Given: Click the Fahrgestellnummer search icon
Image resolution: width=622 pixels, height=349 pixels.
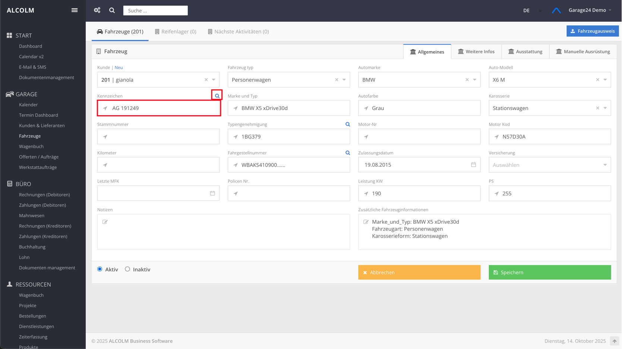Looking at the screenshot, I should point(347,153).
